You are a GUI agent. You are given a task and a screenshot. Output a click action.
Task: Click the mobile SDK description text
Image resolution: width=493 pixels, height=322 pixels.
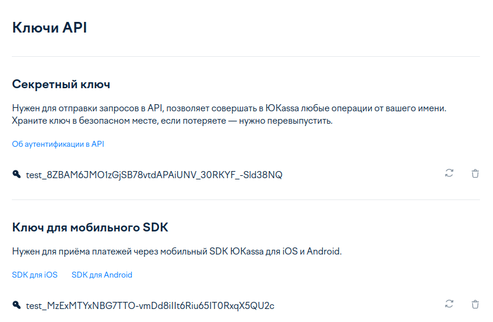coord(177,251)
